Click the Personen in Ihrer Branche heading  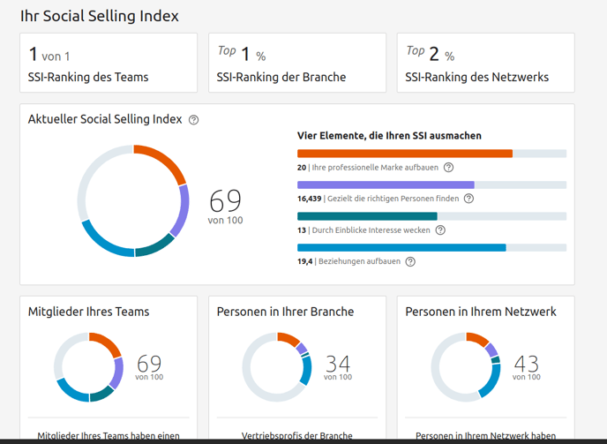point(285,312)
